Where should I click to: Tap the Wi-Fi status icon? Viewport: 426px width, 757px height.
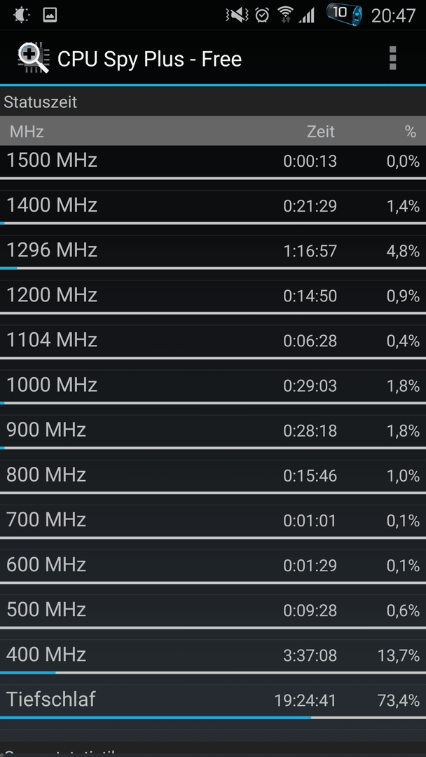[286, 15]
